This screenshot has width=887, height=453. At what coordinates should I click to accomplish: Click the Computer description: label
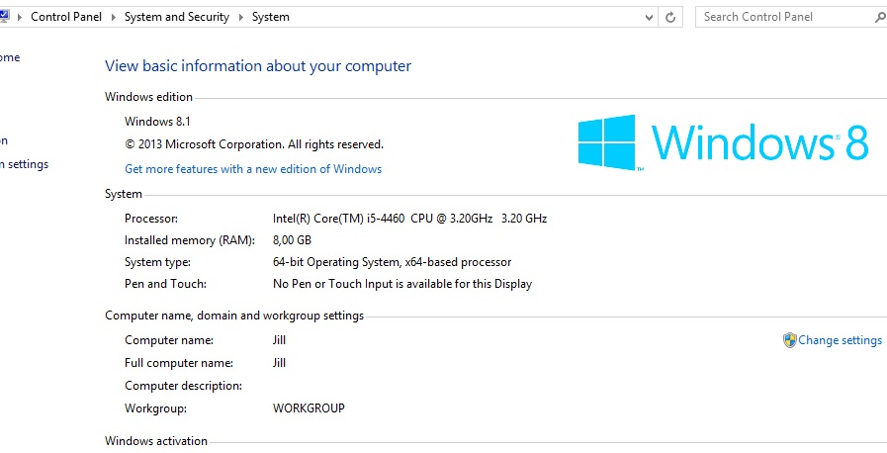[x=183, y=386]
